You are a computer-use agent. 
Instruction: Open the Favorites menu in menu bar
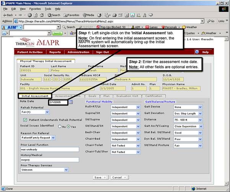point(35,9)
